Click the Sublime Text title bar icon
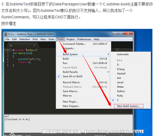Screen dimensions: 157x136 pos(6,34)
